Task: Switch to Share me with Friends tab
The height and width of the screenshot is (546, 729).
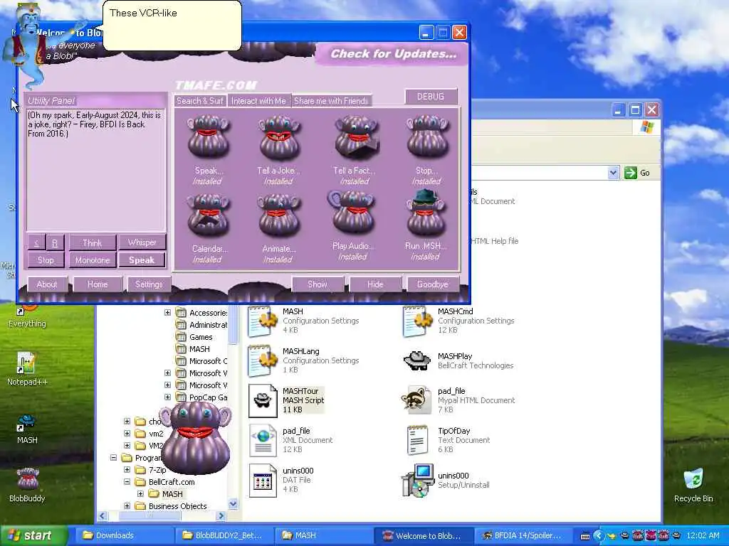Action: click(x=331, y=101)
